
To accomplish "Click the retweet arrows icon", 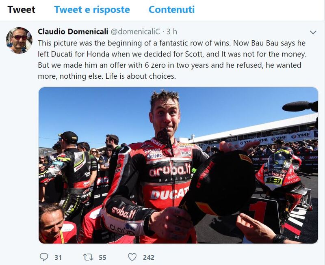I will click(88, 257).
